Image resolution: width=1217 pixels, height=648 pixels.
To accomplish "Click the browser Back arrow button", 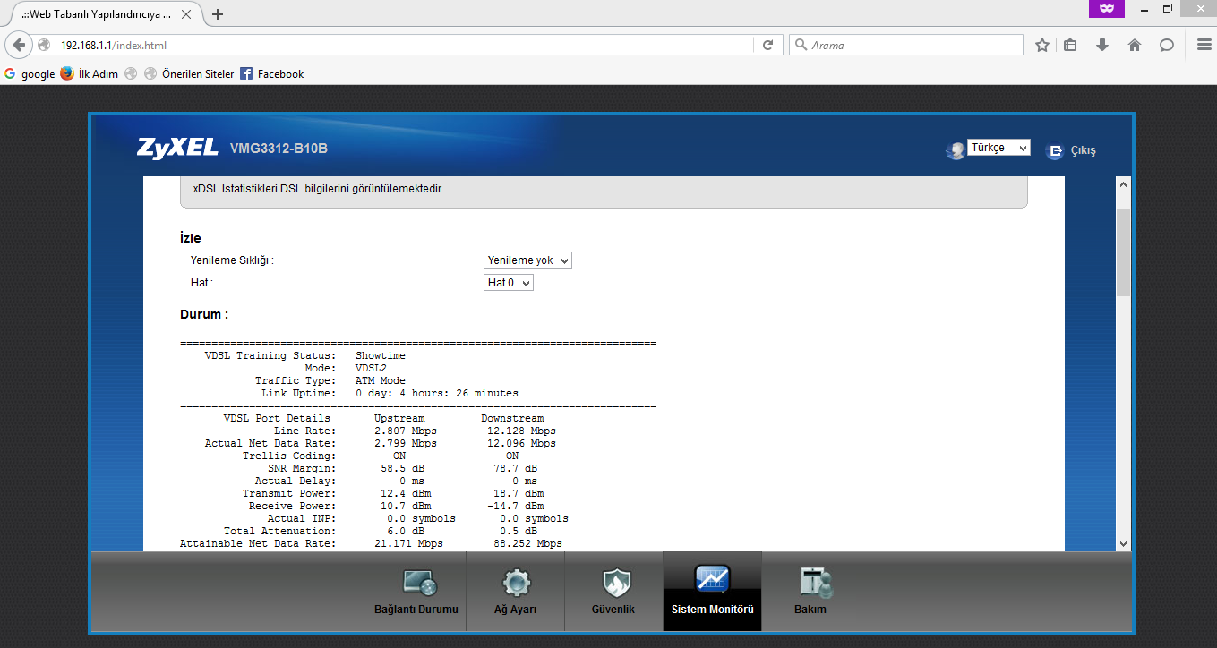I will (x=19, y=45).
